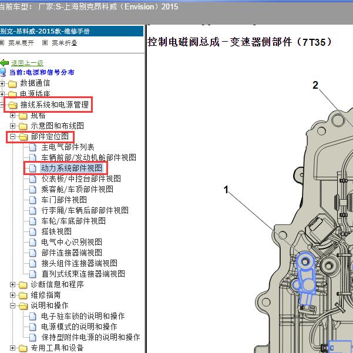Open 接头组件连接器端视图 page

pyautogui.click(x=79, y=263)
